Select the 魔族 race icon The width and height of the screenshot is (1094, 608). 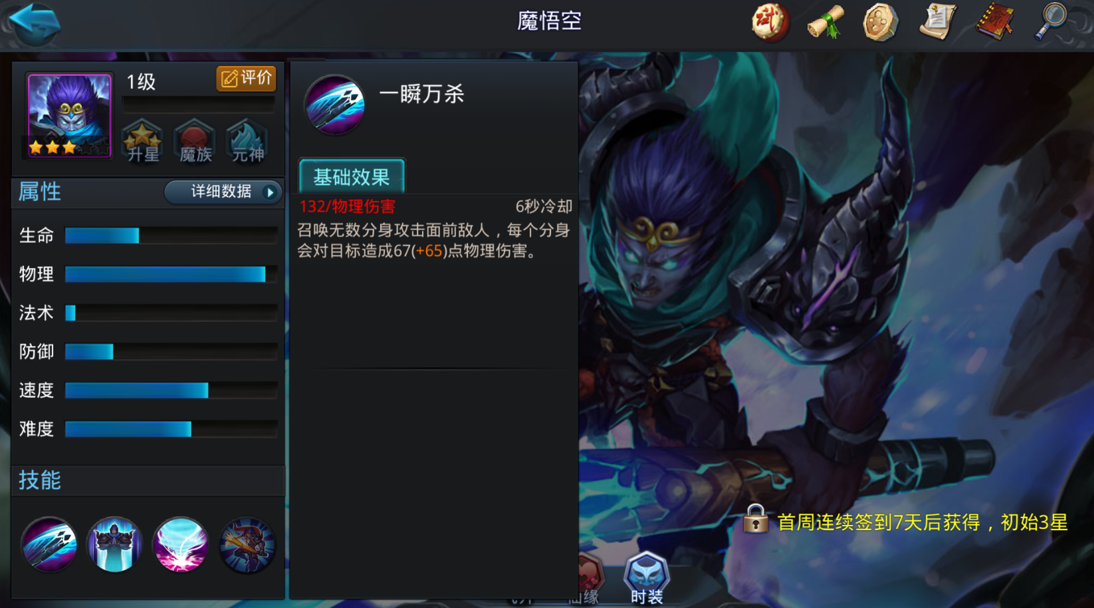point(195,140)
